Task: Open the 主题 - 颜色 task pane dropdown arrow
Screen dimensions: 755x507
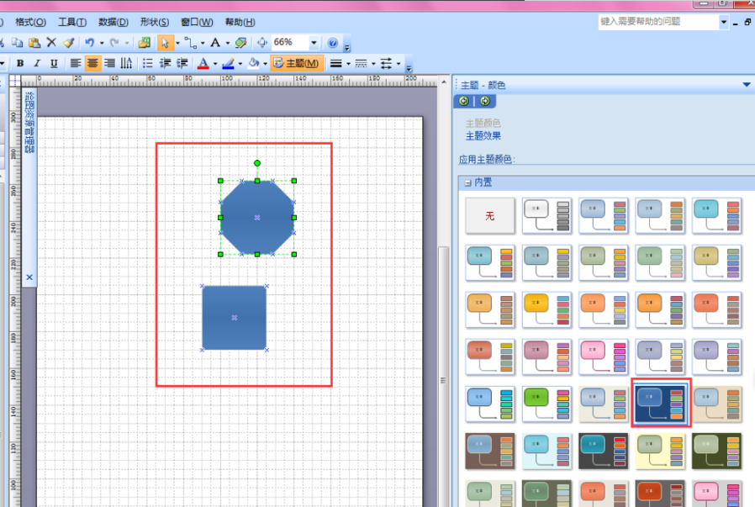Action: (x=746, y=85)
